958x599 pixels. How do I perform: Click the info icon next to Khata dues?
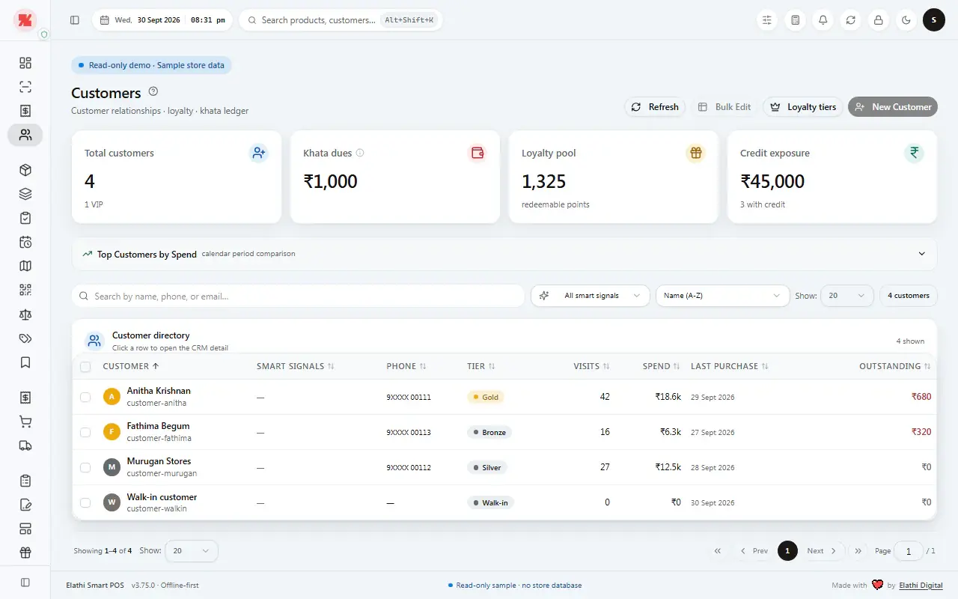(x=360, y=153)
